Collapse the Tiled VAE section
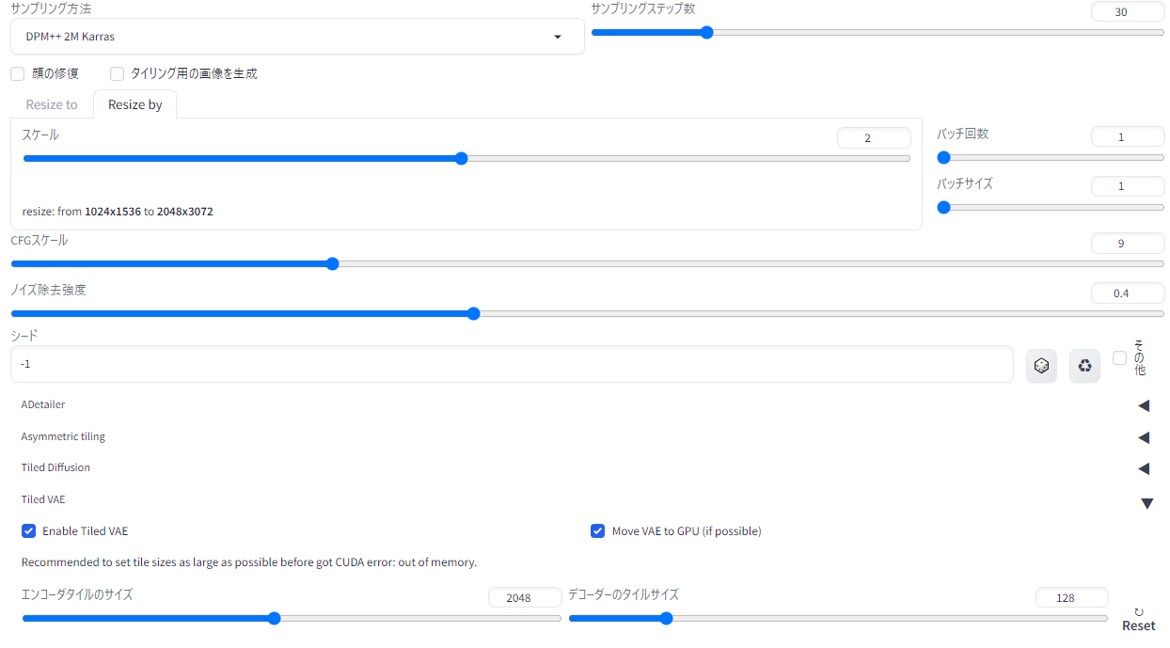 [x=1146, y=503]
